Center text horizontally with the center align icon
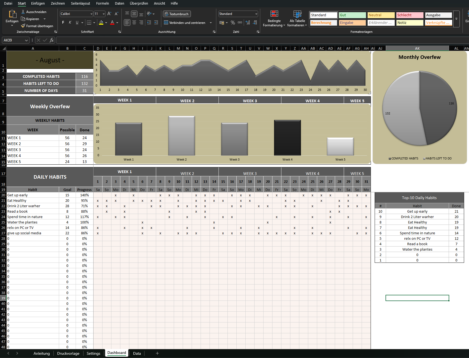Viewport: 469px width, 358px height. click(134, 23)
